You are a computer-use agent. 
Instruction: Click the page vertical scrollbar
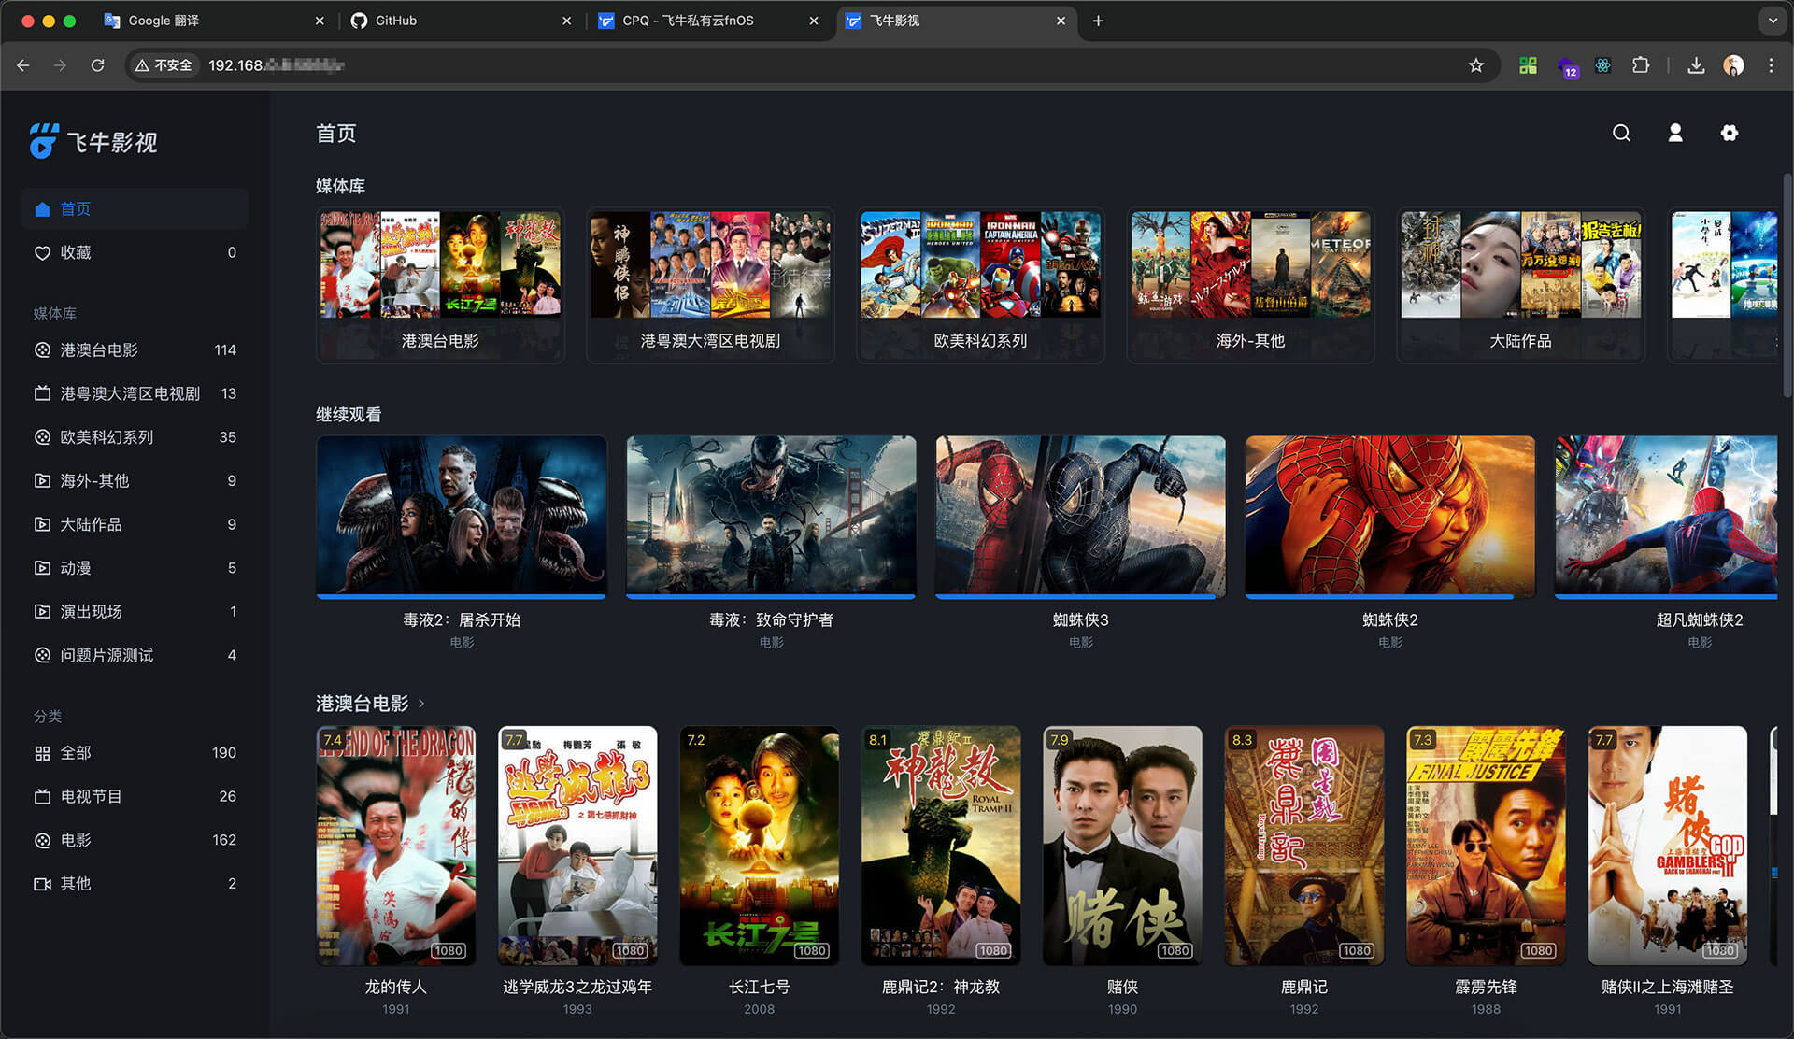pyautogui.click(x=1787, y=285)
